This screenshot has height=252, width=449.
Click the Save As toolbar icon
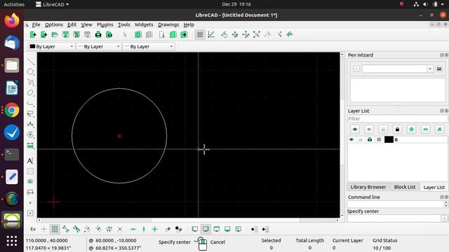(76, 34)
